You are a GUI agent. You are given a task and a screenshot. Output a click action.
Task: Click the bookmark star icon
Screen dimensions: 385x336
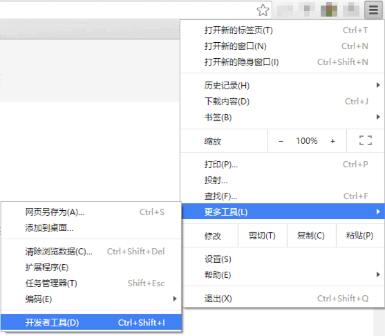pyautogui.click(x=263, y=10)
